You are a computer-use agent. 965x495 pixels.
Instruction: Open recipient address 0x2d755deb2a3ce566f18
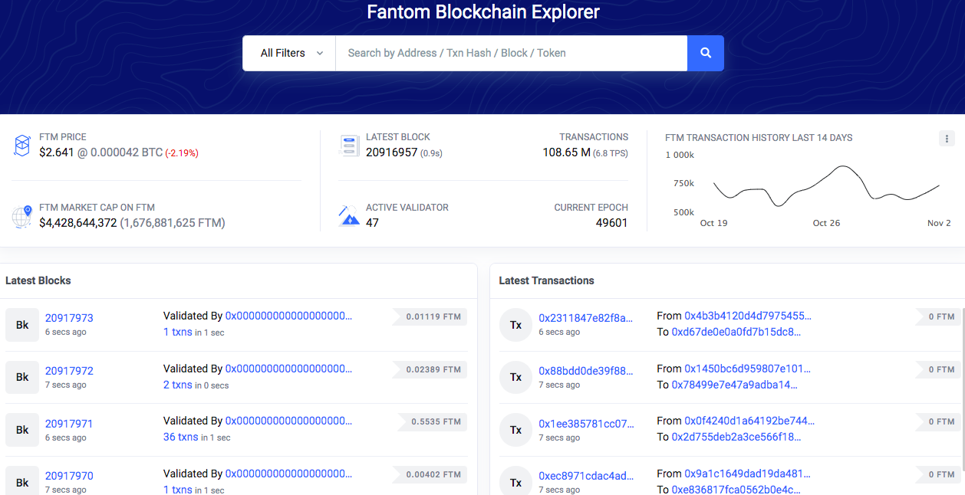[x=736, y=437]
